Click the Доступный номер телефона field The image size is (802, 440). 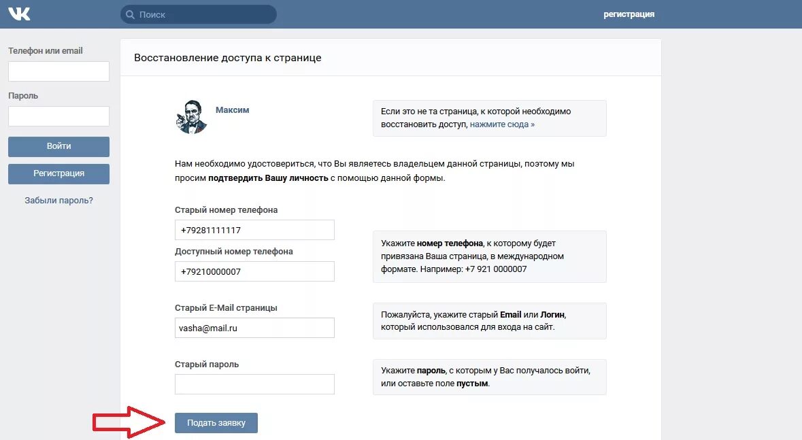pyautogui.click(x=254, y=271)
